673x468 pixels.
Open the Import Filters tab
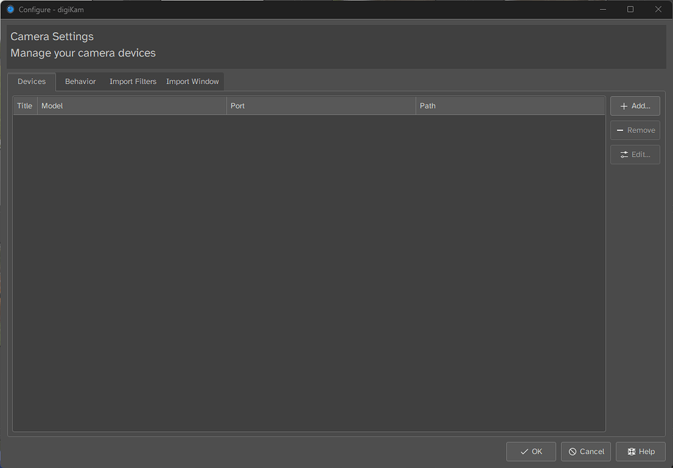133,81
